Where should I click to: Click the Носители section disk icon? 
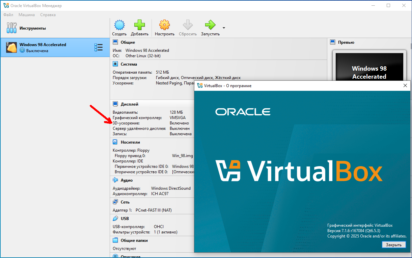coord(115,142)
